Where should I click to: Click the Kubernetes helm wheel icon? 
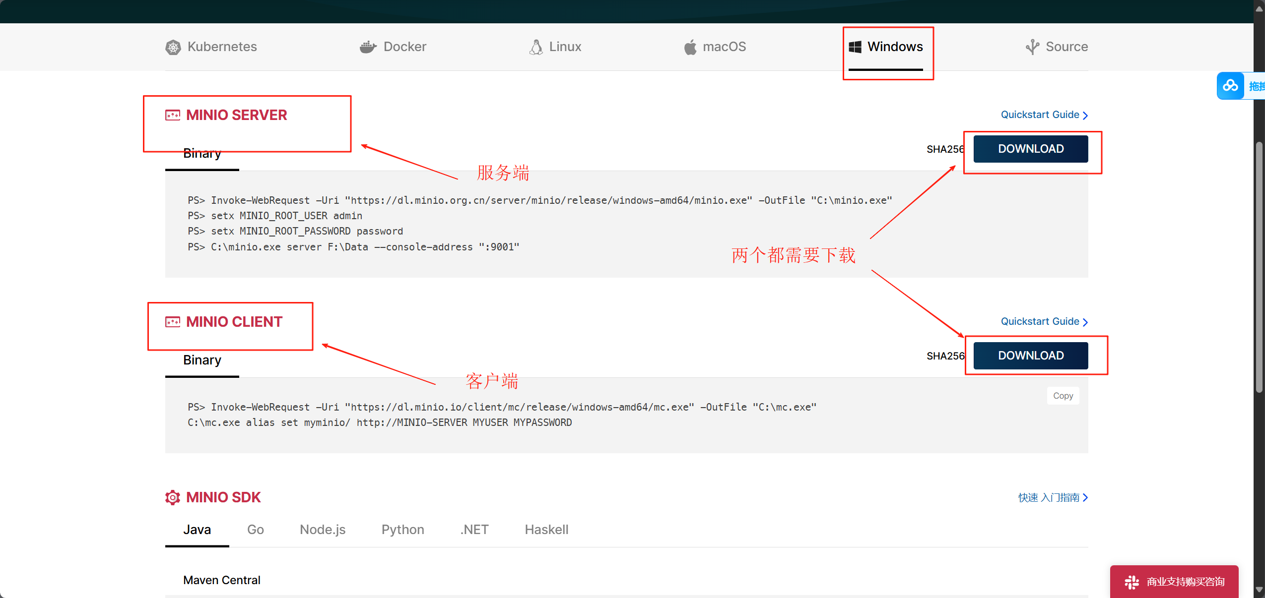173,47
